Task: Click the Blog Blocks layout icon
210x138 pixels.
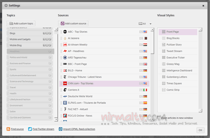Action: (x=164, y=38)
